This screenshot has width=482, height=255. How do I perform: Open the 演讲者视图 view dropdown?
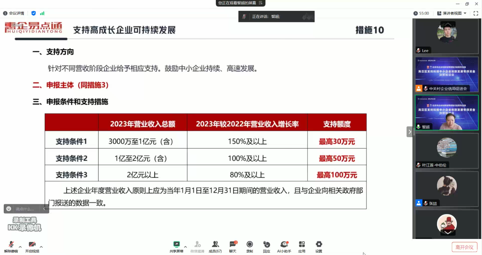pyautogui.click(x=452, y=13)
